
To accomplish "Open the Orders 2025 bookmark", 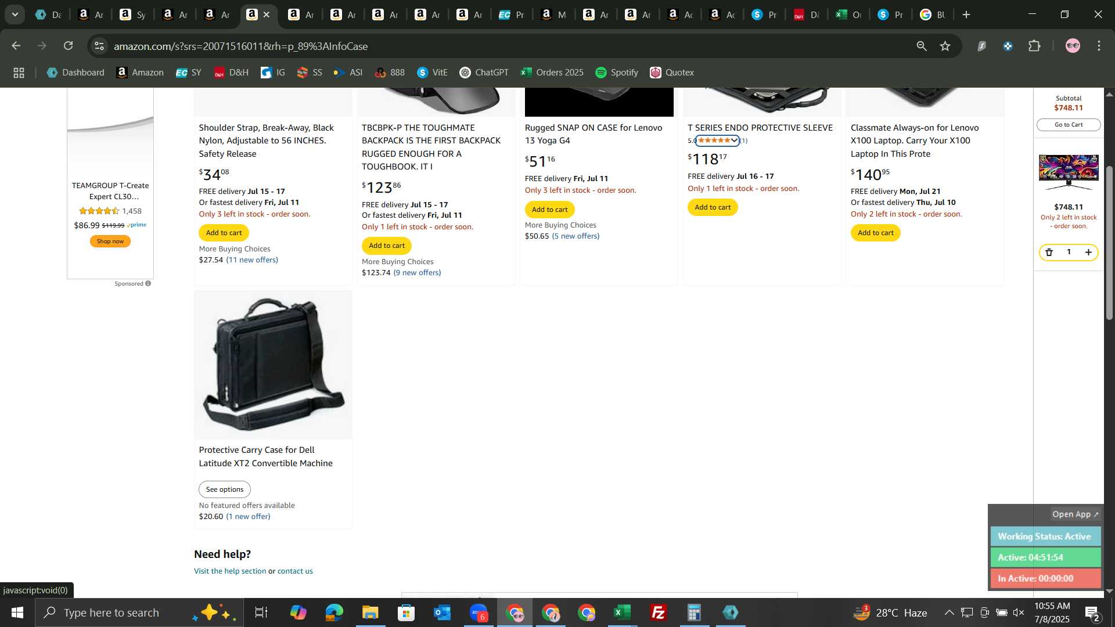I will pos(552,73).
